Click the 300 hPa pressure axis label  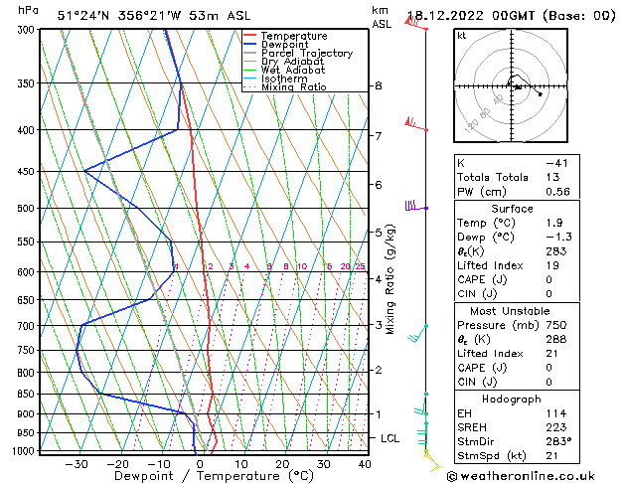27,30
